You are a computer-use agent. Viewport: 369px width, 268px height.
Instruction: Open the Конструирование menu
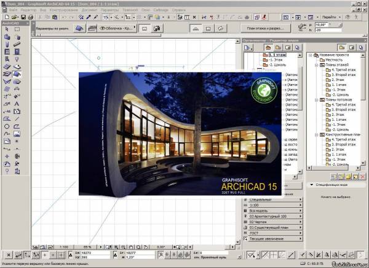[64, 10]
